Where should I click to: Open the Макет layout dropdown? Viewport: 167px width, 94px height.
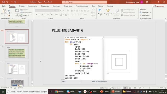(24, 10)
